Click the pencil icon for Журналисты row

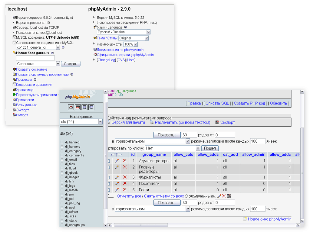coord(117,177)
